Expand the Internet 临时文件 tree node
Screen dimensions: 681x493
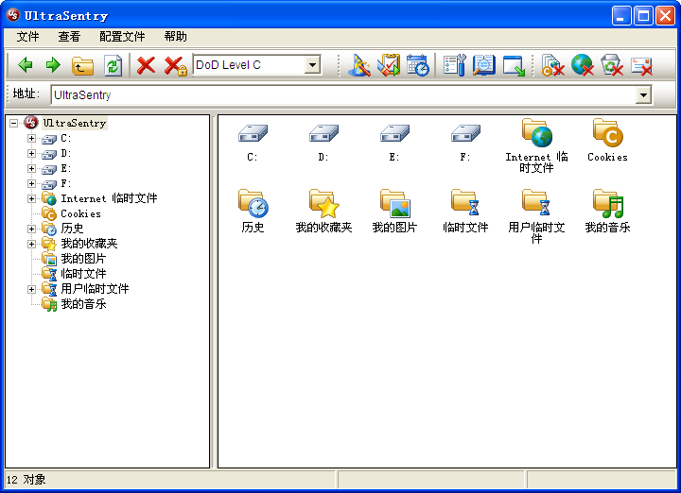pyautogui.click(x=31, y=199)
